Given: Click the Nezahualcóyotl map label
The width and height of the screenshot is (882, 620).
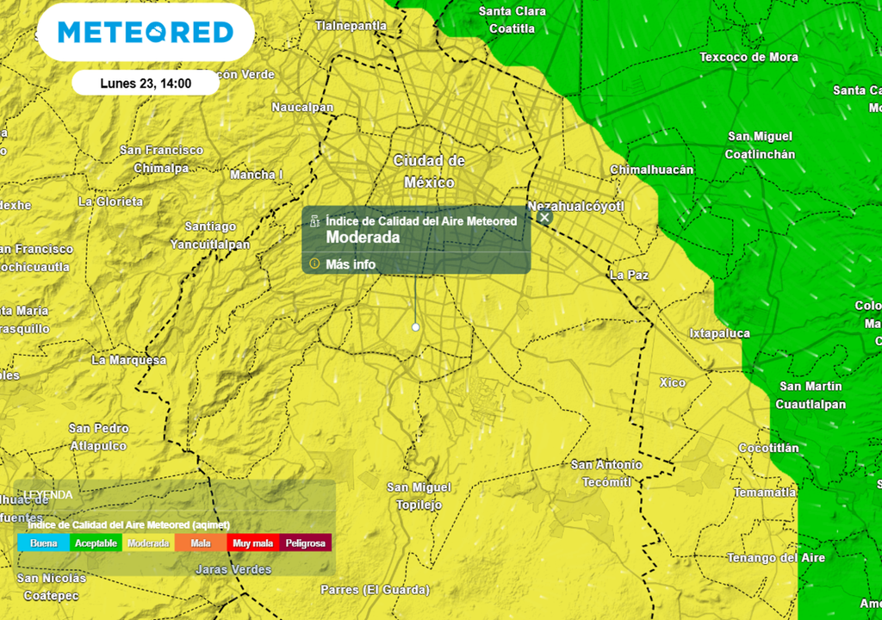Looking at the screenshot, I should tap(575, 207).
